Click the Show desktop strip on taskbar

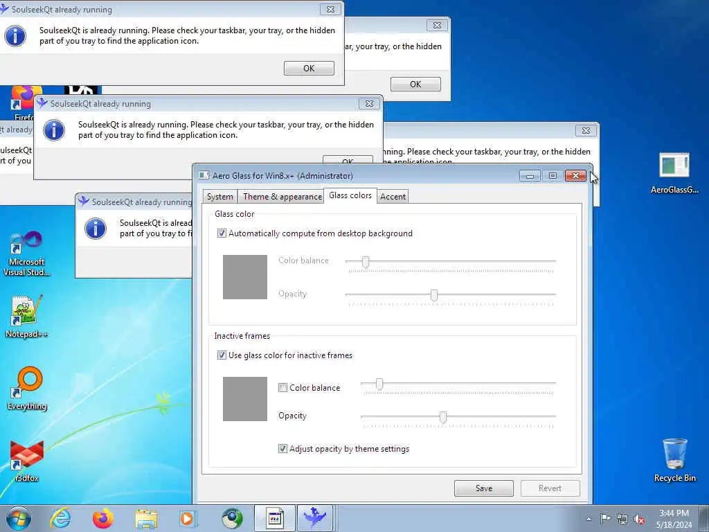click(x=706, y=519)
